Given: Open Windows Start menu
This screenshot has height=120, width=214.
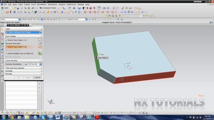Looking at the screenshot, I should click(x=4, y=117).
